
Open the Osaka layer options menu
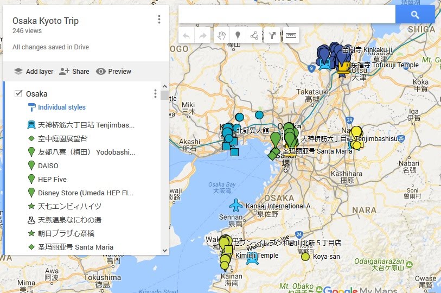[x=155, y=94]
